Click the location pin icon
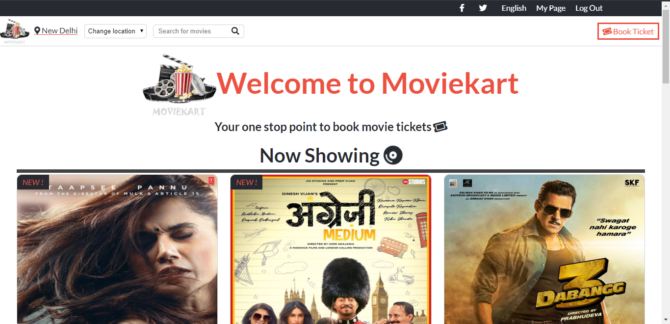 tap(37, 31)
